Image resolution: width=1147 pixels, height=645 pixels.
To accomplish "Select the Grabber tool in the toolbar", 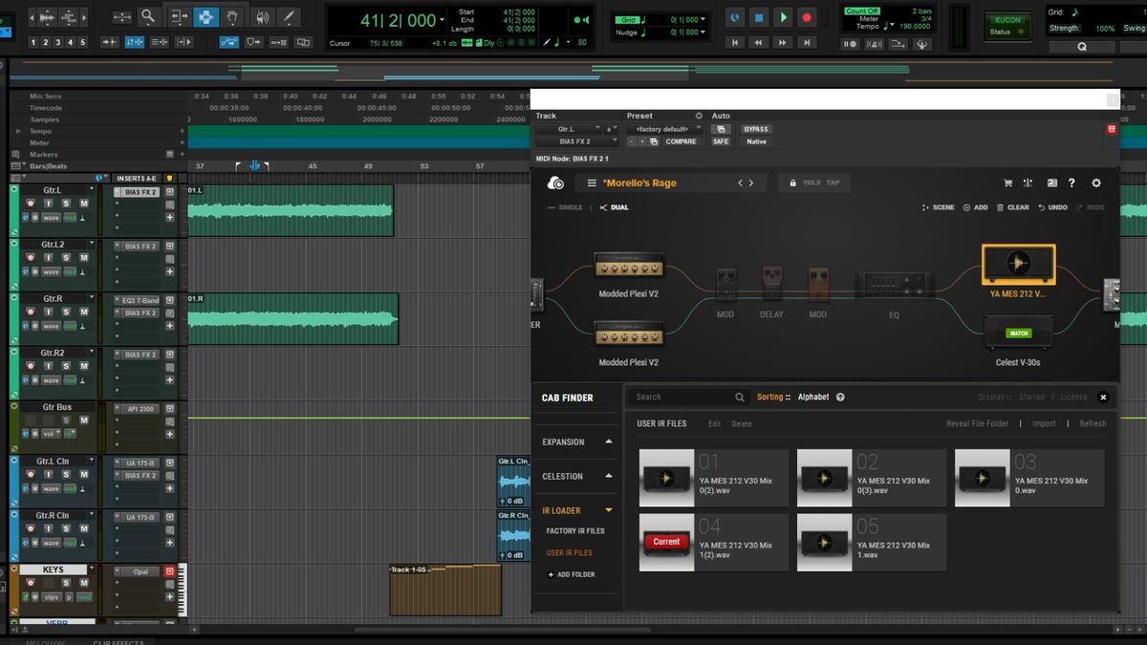I will point(231,16).
